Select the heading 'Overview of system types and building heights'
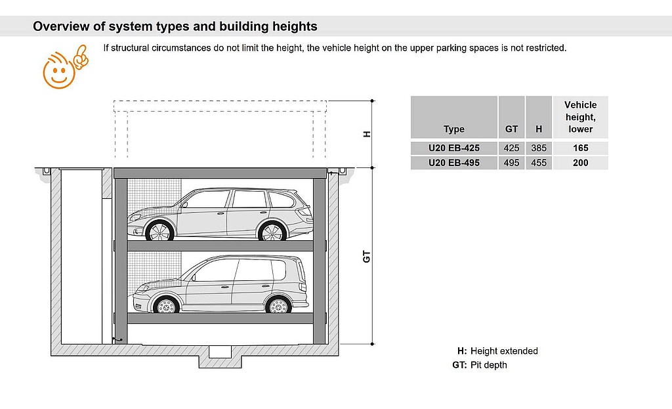The height and width of the screenshot is (409, 672). click(x=175, y=26)
